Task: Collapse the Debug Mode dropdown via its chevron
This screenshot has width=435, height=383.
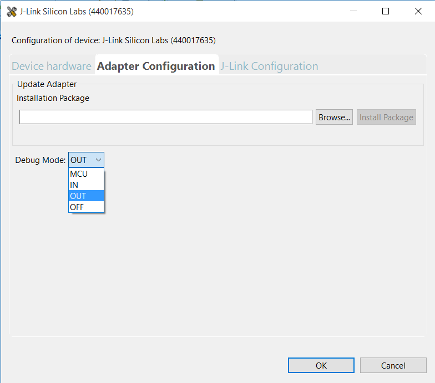Action: click(98, 160)
